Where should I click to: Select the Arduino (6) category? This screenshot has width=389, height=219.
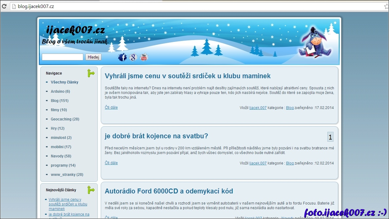(60, 91)
